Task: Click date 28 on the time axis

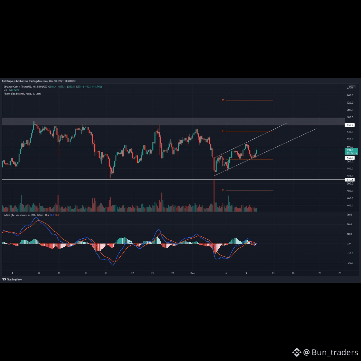Action: click(173, 273)
